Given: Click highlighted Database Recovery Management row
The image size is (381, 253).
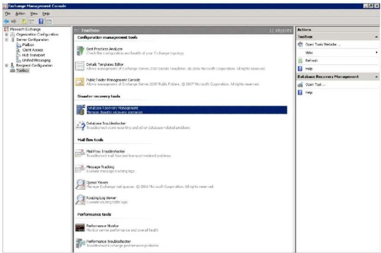Looking at the screenshot, I should click(x=187, y=110).
